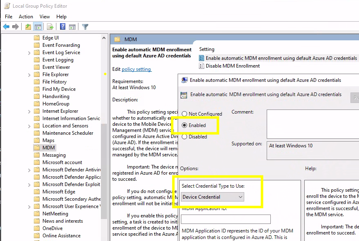
Task: Click the Edge UI folder icon
Action: 37,37
